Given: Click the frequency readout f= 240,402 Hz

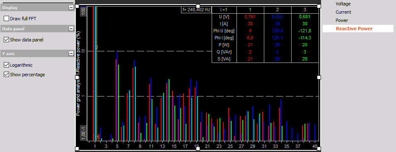Looking at the screenshot, I should [196, 10].
